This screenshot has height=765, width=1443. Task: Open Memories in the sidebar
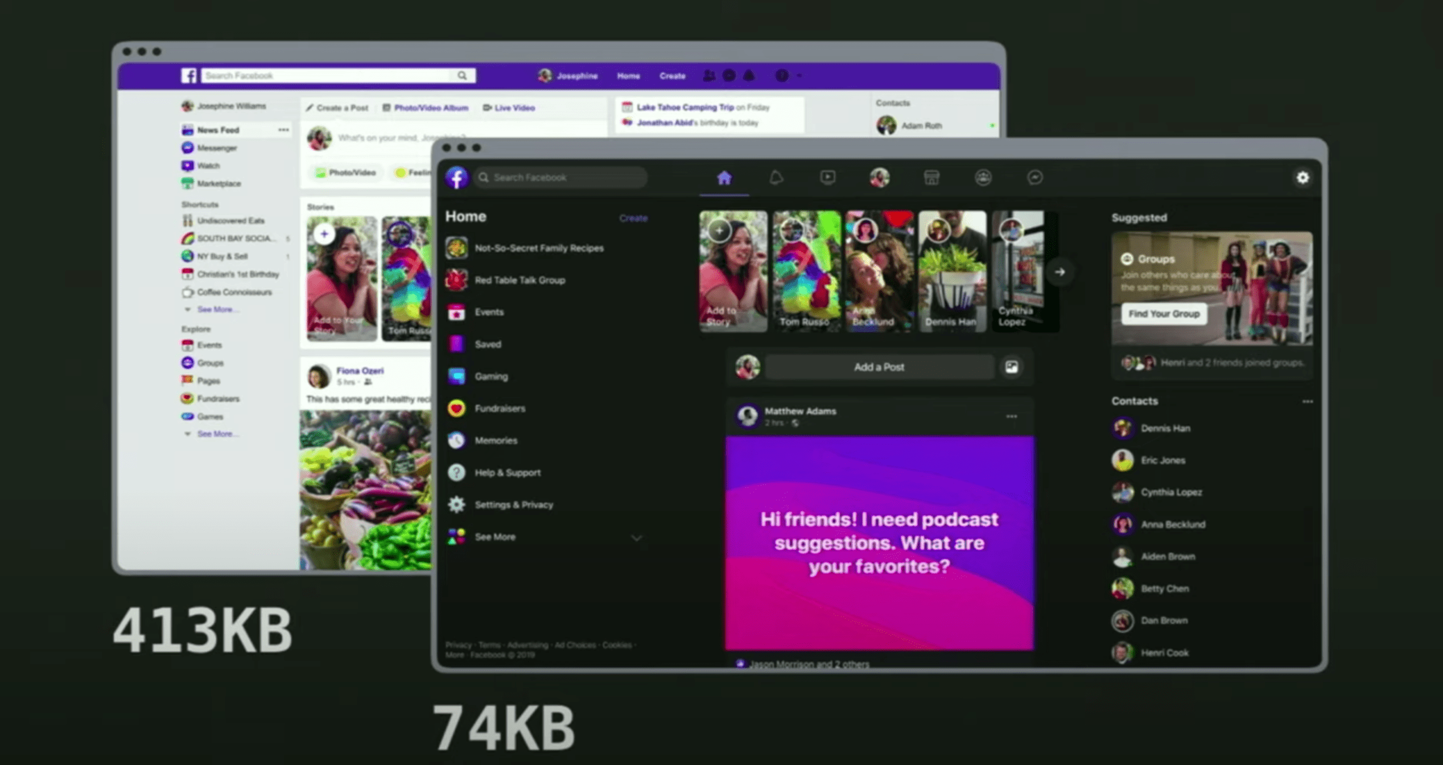coord(496,441)
